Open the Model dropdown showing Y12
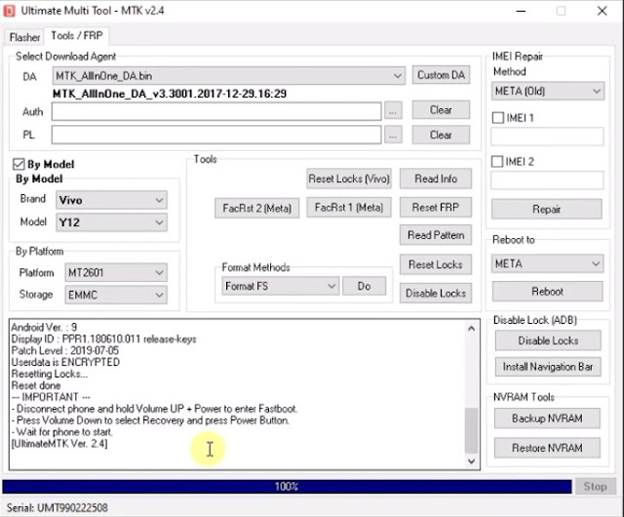The width and height of the screenshot is (624, 517). click(112, 222)
